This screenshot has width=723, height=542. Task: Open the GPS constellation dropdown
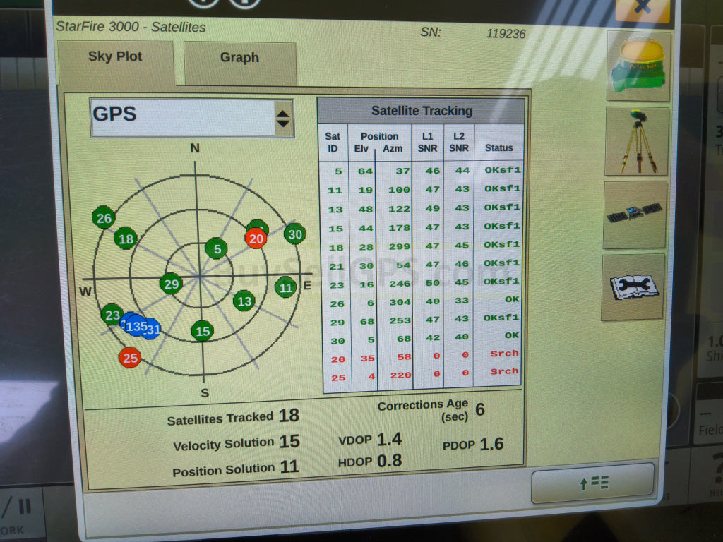coord(192,118)
